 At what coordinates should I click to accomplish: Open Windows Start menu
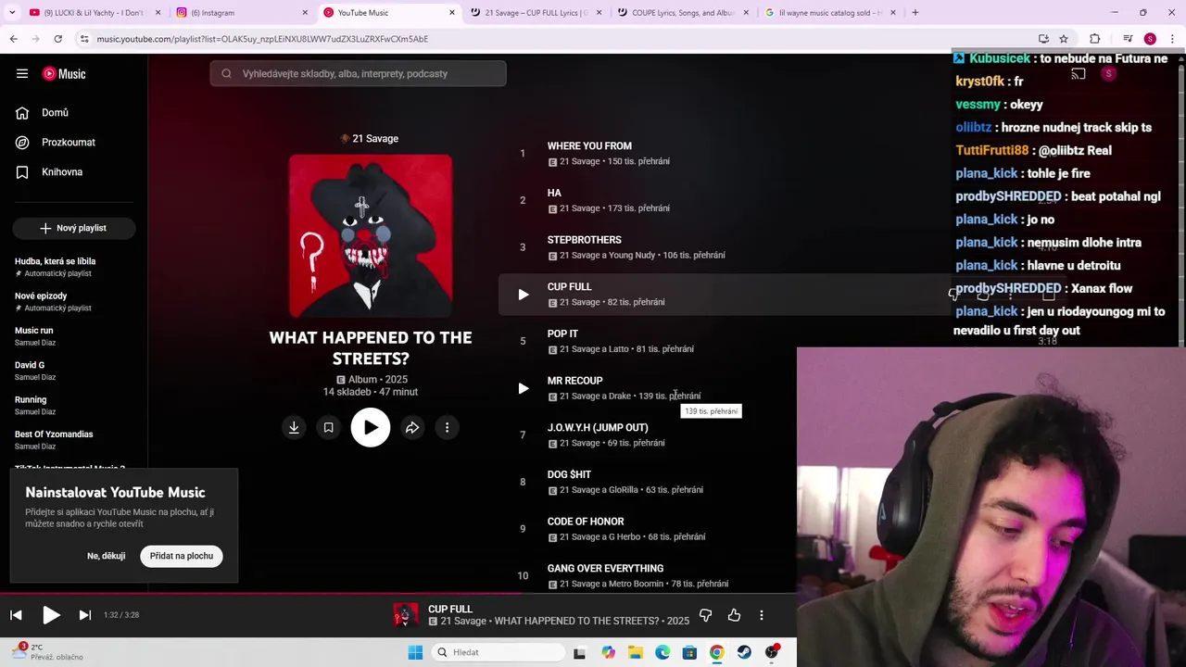(x=415, y=653)
